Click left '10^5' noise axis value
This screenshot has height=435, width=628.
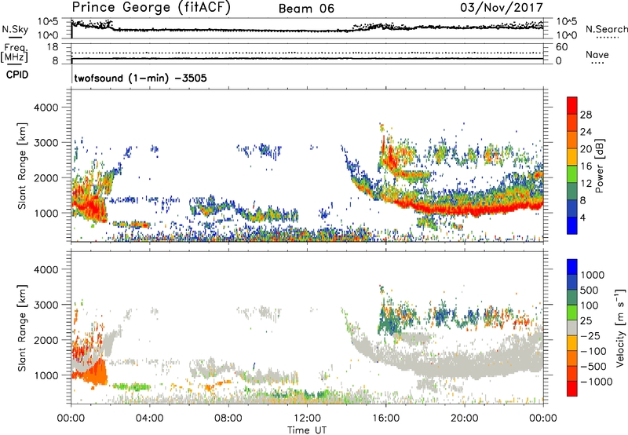click(x=49, y=21)
